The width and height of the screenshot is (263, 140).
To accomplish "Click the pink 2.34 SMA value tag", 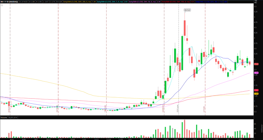I will tap(256, 73).
